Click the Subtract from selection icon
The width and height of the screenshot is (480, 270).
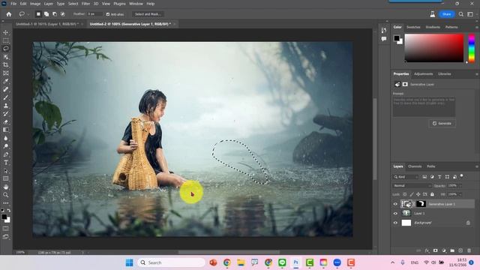tap(55, 14)
